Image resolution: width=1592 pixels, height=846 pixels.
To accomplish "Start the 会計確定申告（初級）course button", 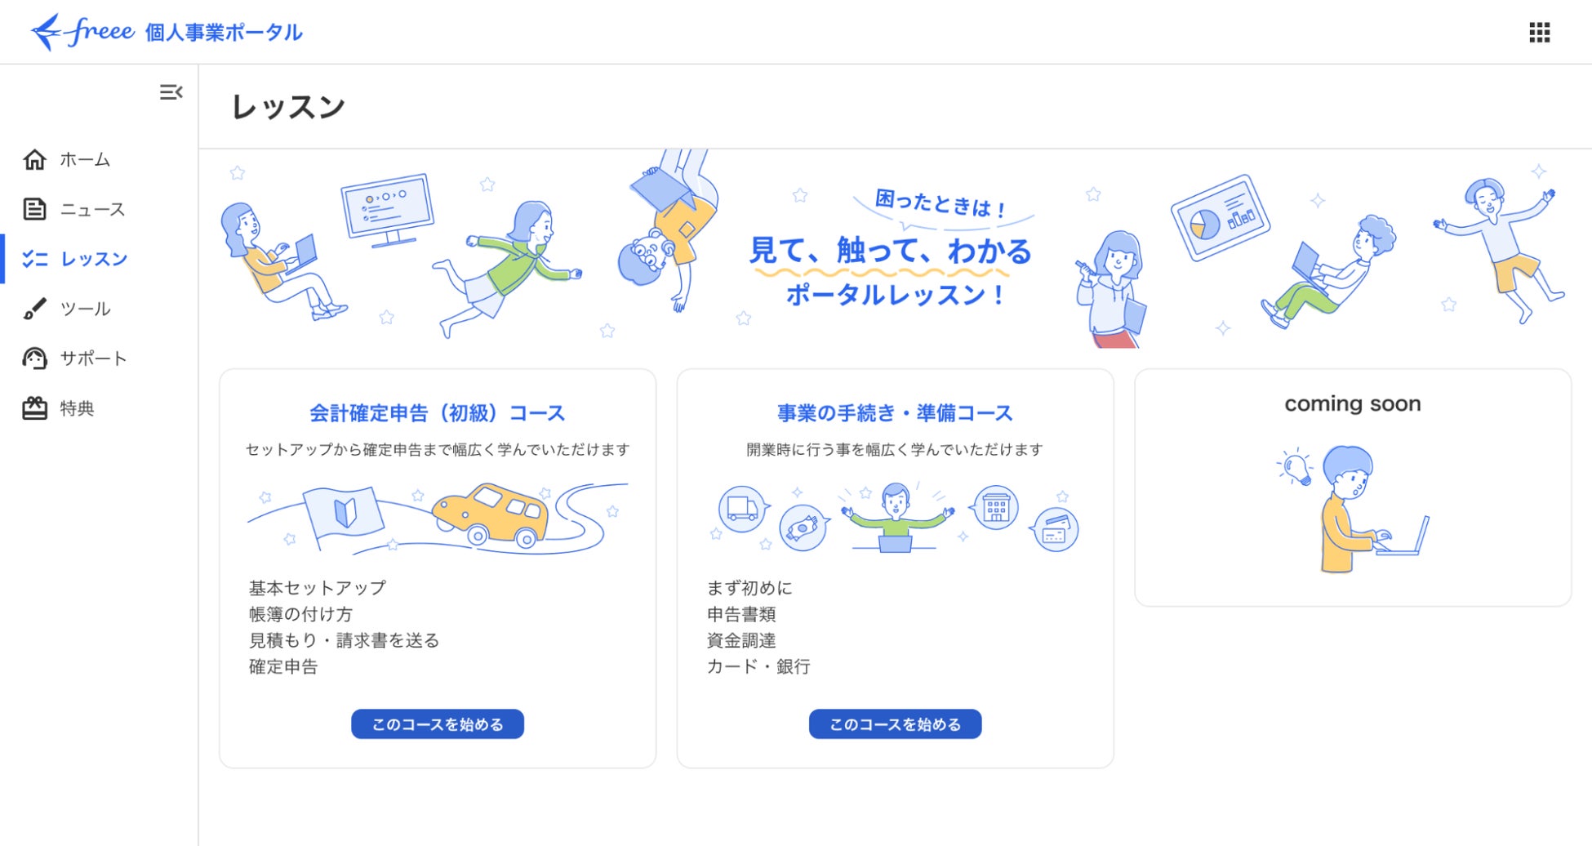I will [x=438, y=724].
